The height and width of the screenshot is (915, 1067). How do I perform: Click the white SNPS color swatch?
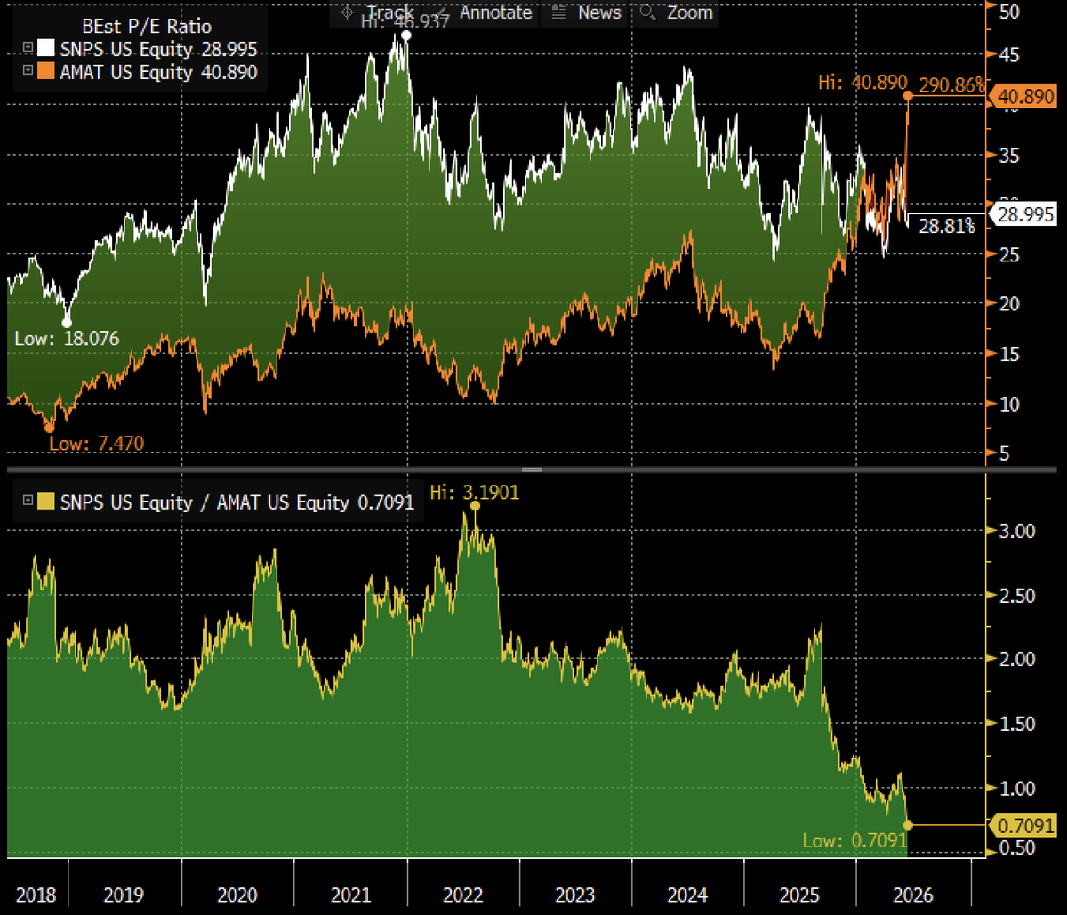point(44,47)
